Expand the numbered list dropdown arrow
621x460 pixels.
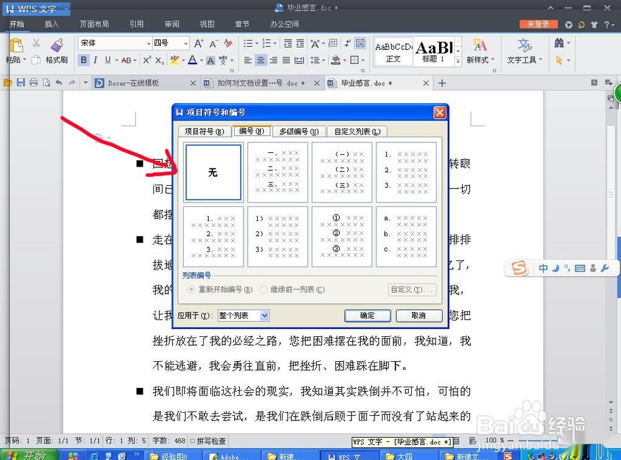(x=275, y=44)
